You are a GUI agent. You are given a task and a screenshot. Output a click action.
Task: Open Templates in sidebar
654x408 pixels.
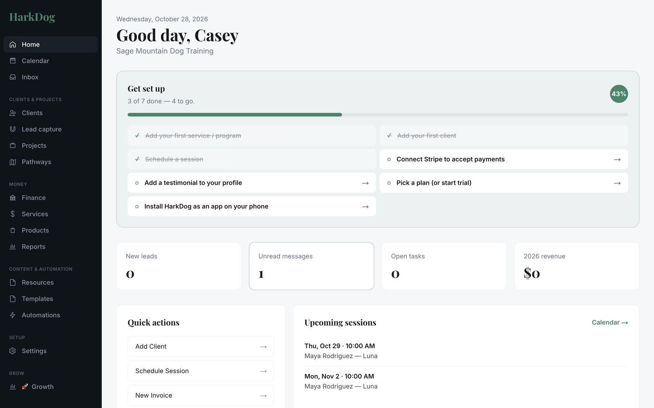pyautogui.click(x=51, y=299)
